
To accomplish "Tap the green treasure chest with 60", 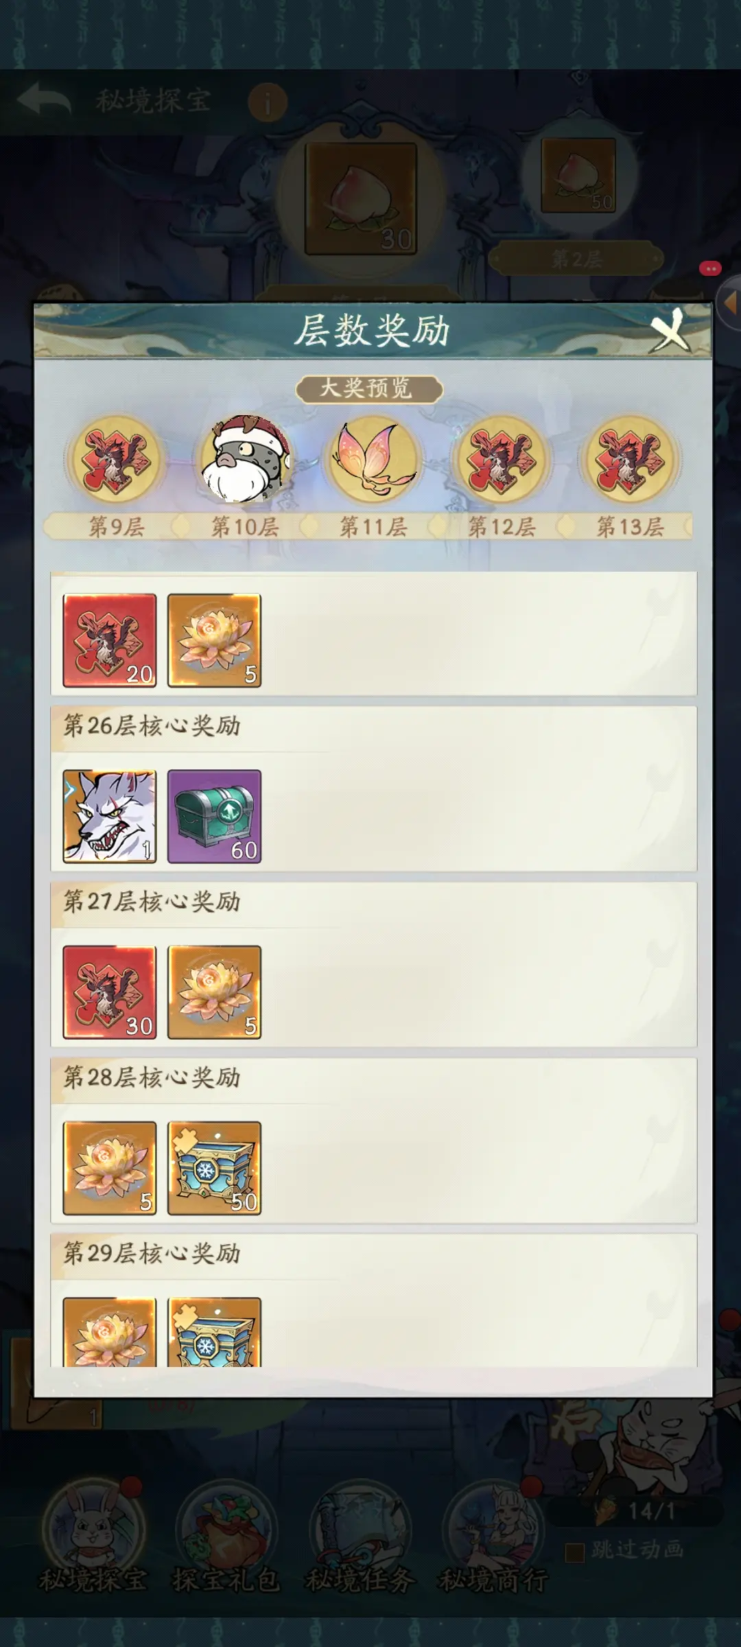I will coord(214,816).
